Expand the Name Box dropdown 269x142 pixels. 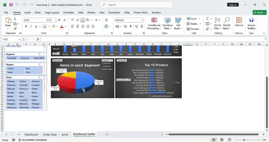click(19, 39)
